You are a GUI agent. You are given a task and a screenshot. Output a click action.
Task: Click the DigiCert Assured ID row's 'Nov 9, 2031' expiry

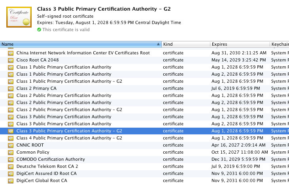coord(237,173)
